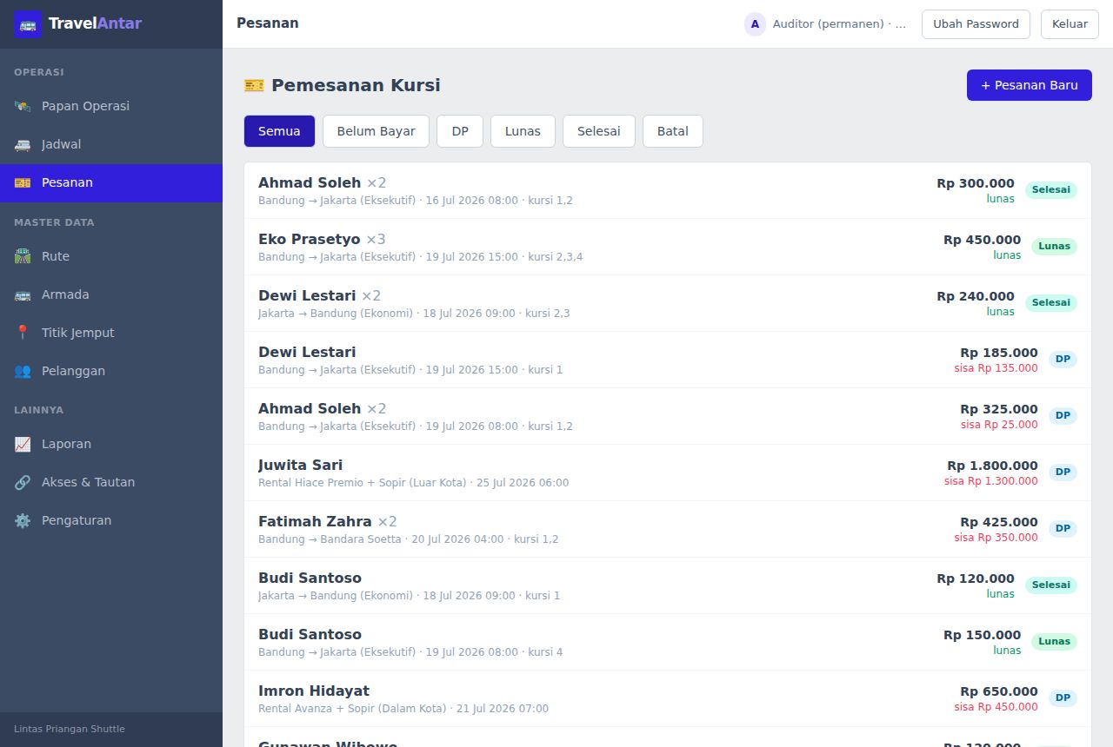Go to Akses & Tautan

(111, 482)
